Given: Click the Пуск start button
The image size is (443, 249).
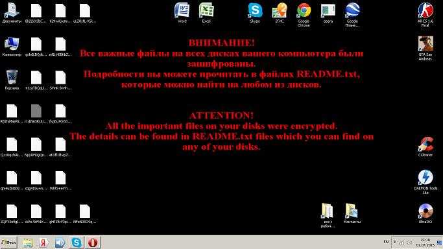Looking at the screenshot, I should tap(9, 243).
